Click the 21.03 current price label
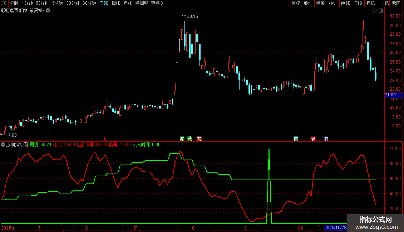The width and height of the screenshot is (404, 232). pos(393,95)
